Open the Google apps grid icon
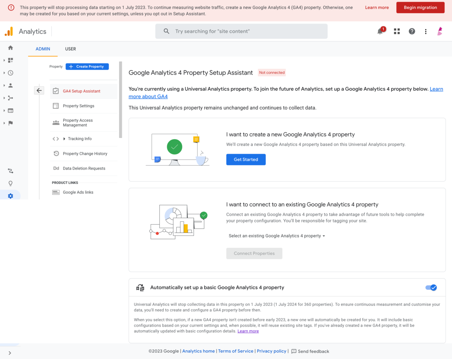Screen dimensions: 452x359 click(x=397, y=31)
